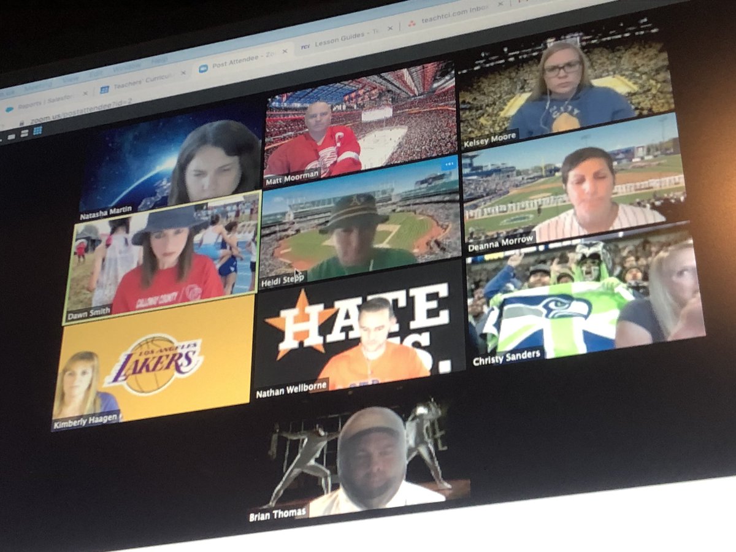This screenshot has height=552, width=736.
Task: Select Natasha Martin's space-background video tile
Action: [171, 161]
